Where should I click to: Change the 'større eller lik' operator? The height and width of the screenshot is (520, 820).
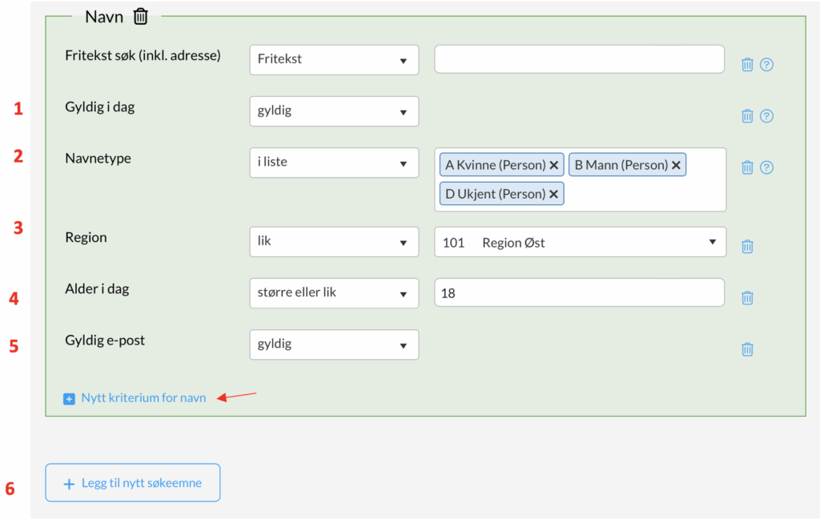tap(334, 293)
